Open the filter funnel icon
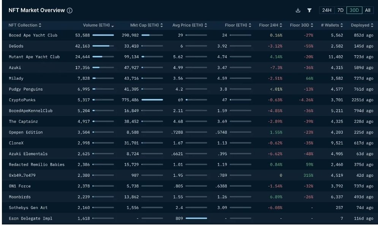 coord(309,10)
